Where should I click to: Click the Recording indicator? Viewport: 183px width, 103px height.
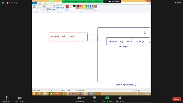coord(12,3)
